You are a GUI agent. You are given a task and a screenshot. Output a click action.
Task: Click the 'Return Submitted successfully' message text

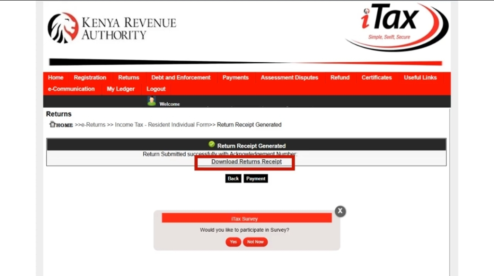(x=220, y=154)
